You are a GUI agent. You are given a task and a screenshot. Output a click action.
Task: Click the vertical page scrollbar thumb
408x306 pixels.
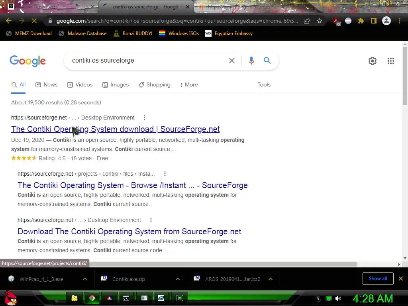pos(405,76)
